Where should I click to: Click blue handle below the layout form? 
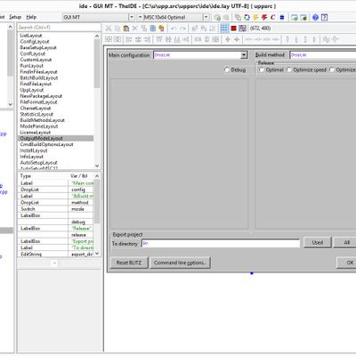(252, 273)
